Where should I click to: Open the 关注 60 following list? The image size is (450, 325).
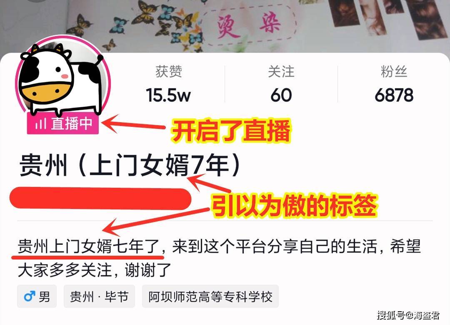(281, 83)
